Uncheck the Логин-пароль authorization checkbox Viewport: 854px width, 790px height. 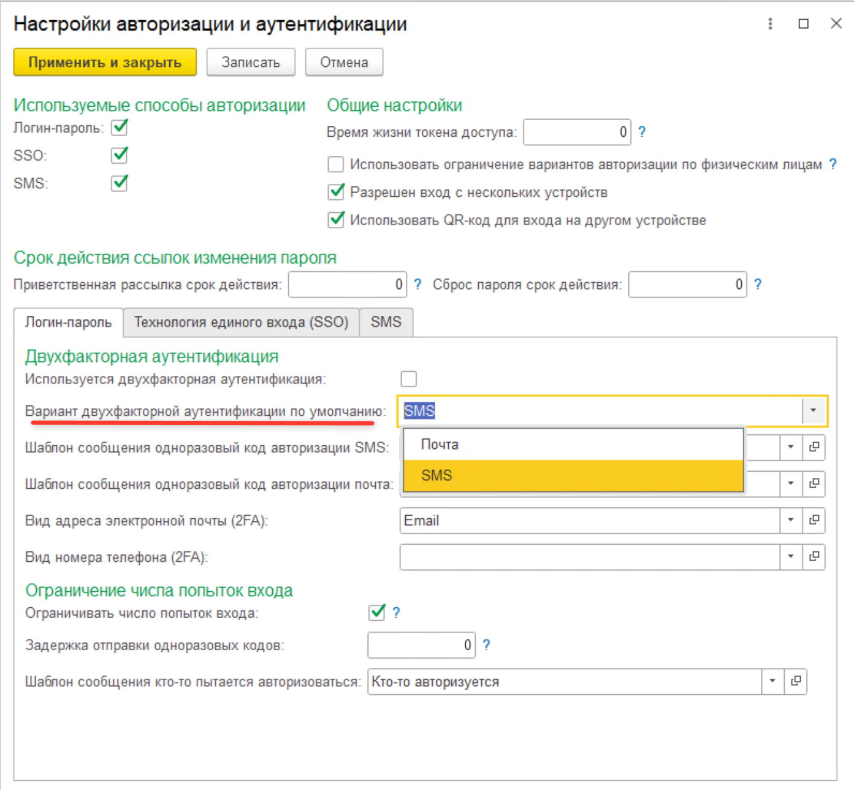(120, 128)
